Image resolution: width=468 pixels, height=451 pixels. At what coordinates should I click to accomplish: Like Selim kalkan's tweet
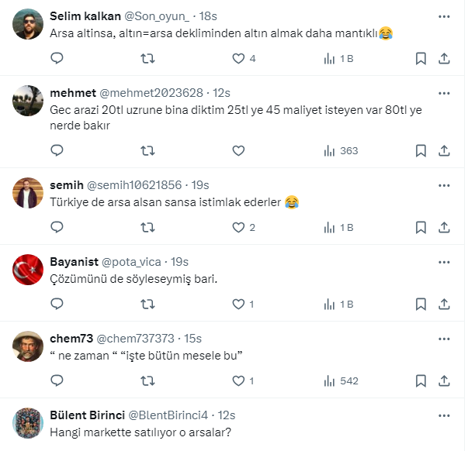(239, 59)
